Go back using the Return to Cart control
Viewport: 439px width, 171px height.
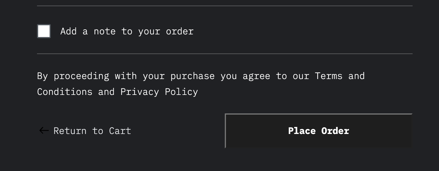point(92,131)
